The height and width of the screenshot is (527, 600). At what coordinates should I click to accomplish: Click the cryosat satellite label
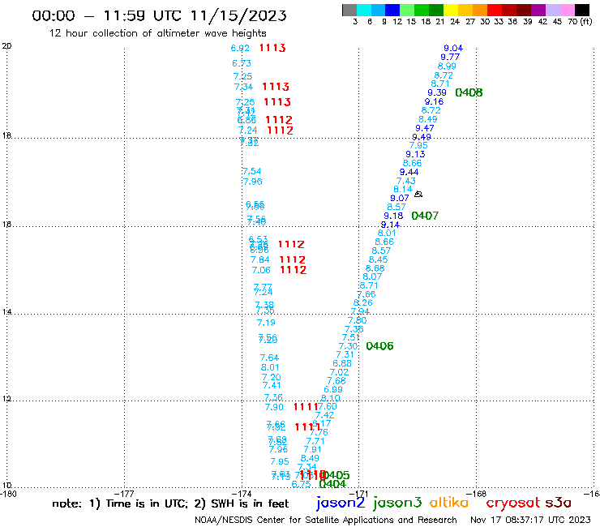(512, 503)
